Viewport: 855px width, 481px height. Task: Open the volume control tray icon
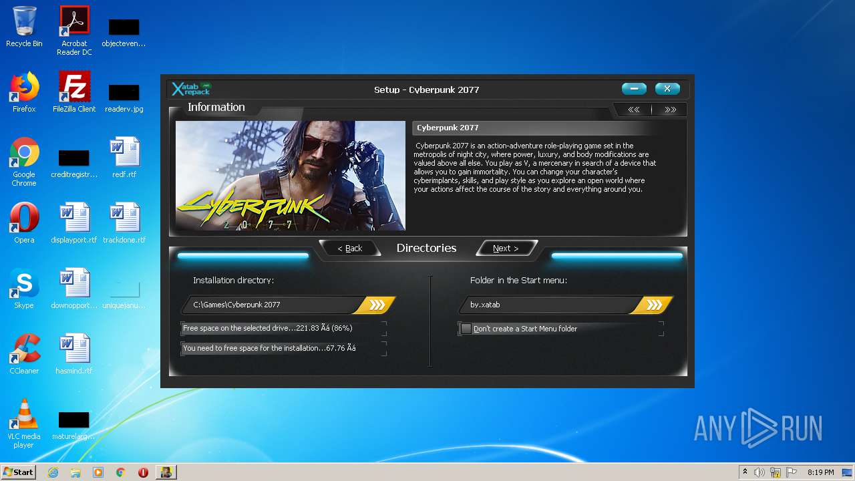759,472
